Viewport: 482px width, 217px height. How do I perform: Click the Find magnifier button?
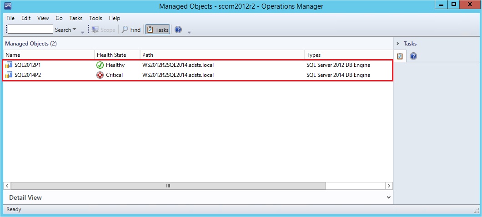131,30
